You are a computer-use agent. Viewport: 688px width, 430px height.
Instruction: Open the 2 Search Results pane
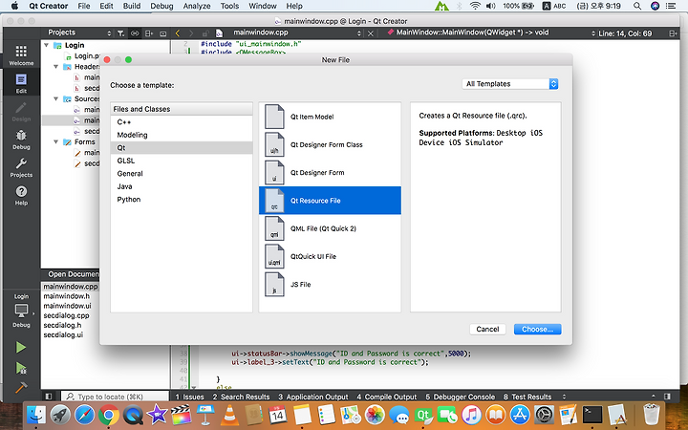coord(241,397)
